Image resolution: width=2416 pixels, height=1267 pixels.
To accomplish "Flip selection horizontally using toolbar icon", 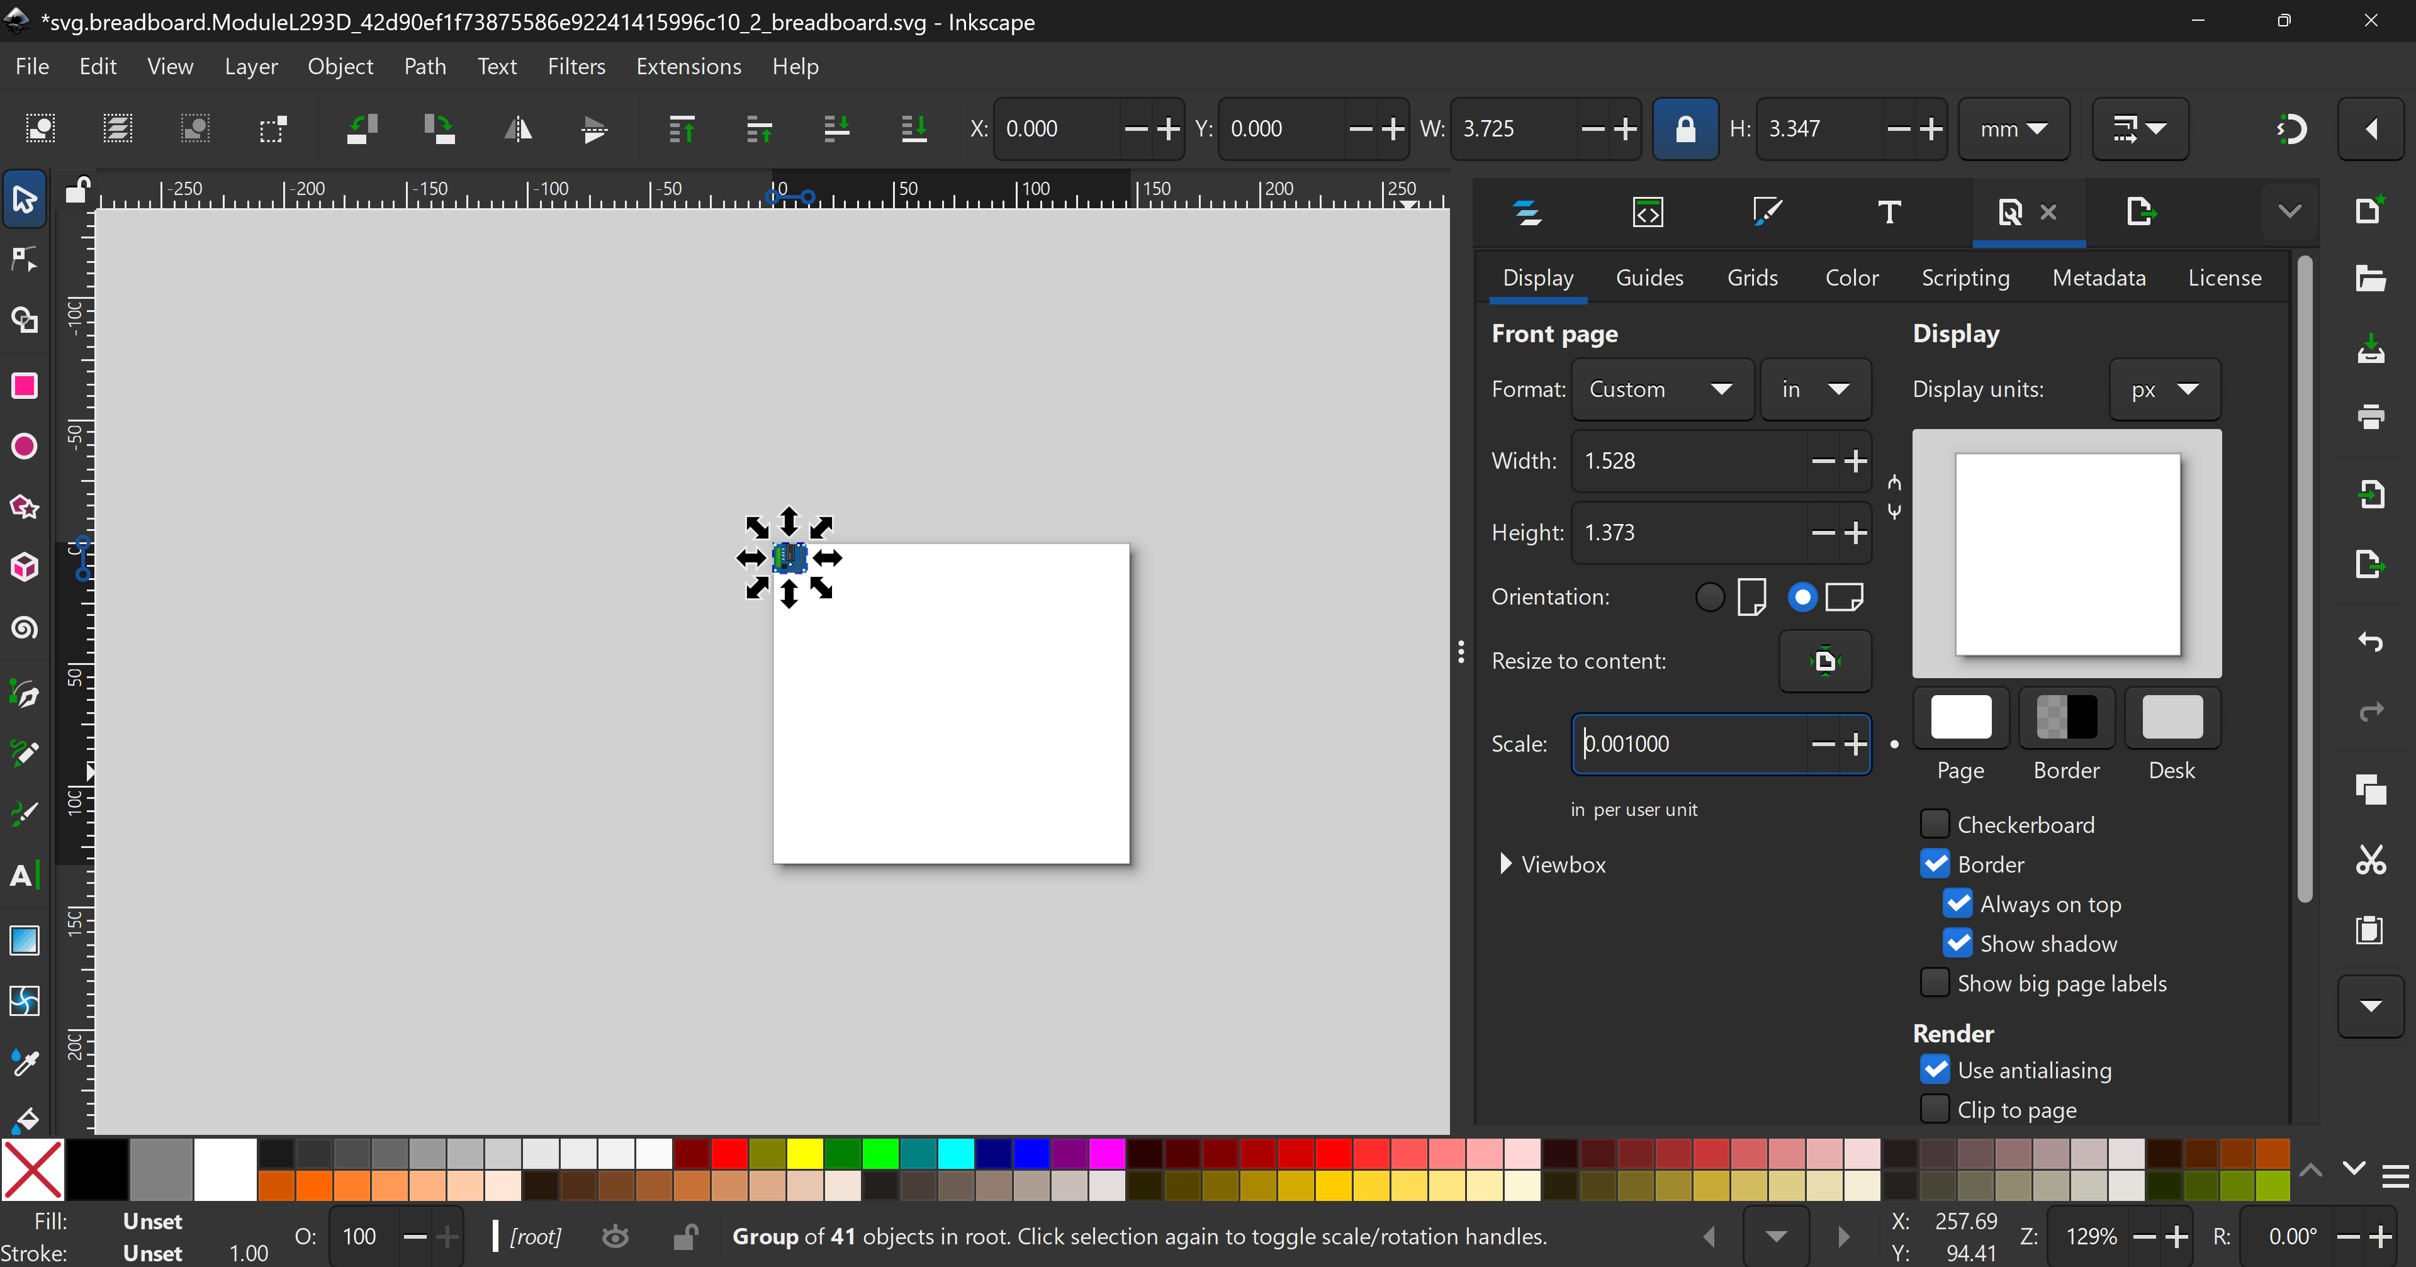I will pyautogui.click(x=518, y=130).
